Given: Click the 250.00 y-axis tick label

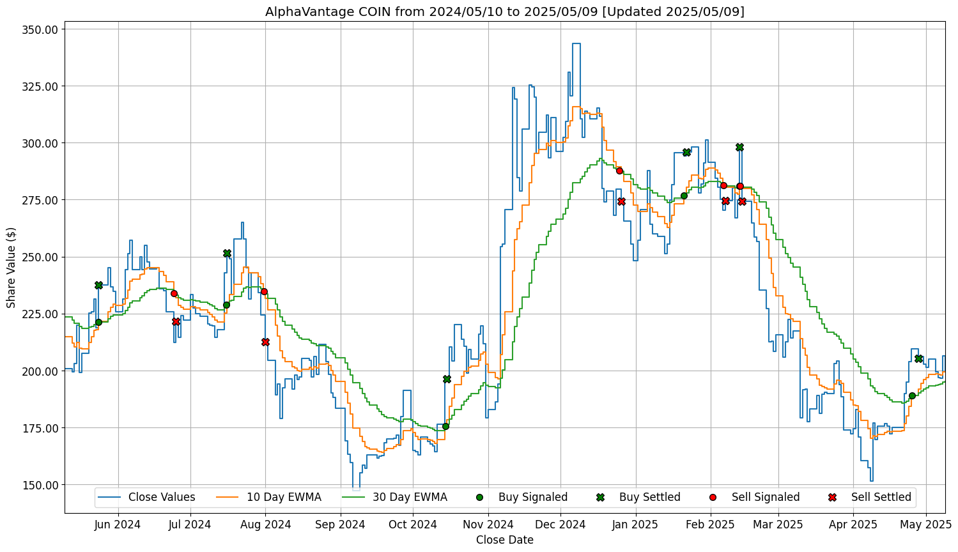Looking at the screenshot, I should coord(41,257).
